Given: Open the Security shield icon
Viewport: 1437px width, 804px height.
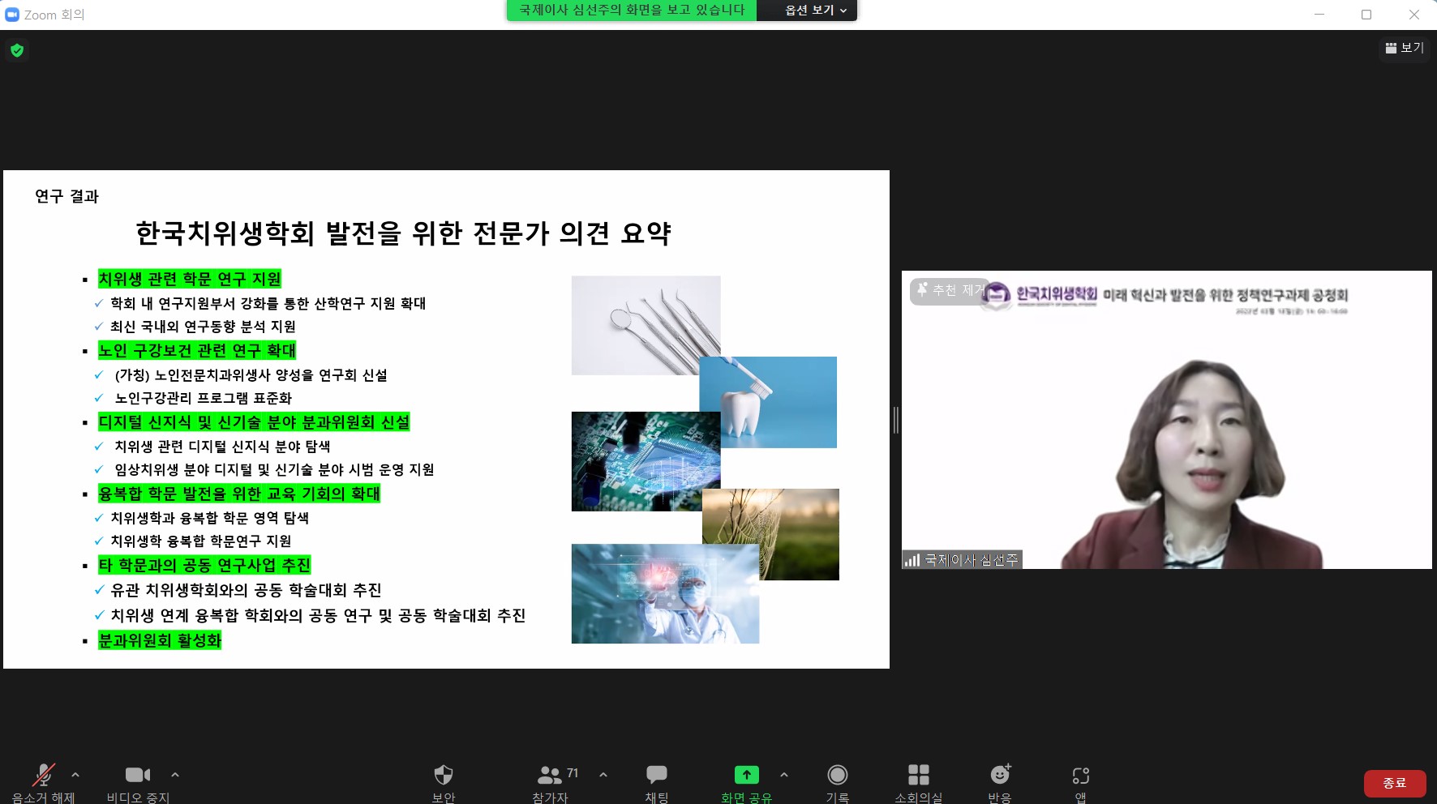Looking at the screenshot, I should pyautogui.click(x=444, y=776).
